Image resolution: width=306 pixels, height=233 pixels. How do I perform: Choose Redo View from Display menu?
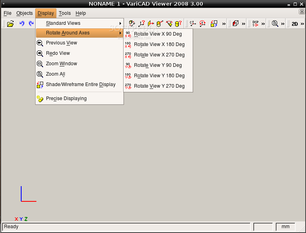pyautogui.click(x=80, y=53)
